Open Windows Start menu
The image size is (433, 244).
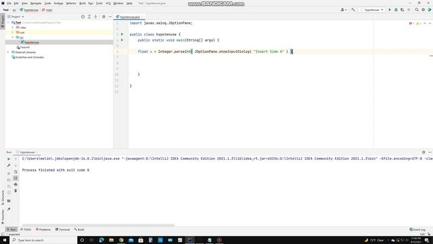click(5, 240)
